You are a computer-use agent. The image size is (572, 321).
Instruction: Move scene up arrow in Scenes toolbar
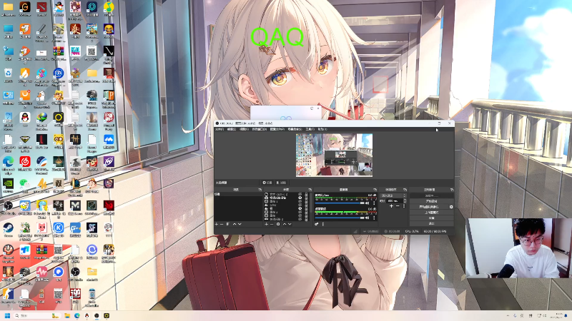(x=235, y=224)
